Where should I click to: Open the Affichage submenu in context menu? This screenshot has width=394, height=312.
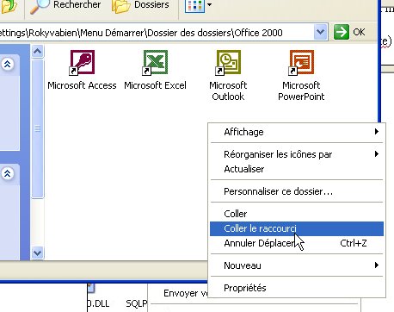297,132
